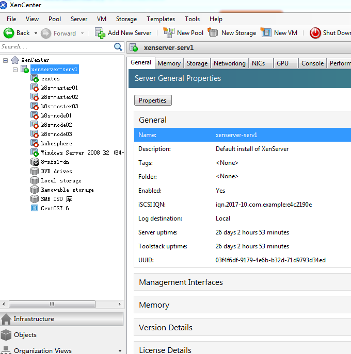Click the k8s-node02 stopped VM icon
The image size is (351, 354).
[x=35, y=125]
